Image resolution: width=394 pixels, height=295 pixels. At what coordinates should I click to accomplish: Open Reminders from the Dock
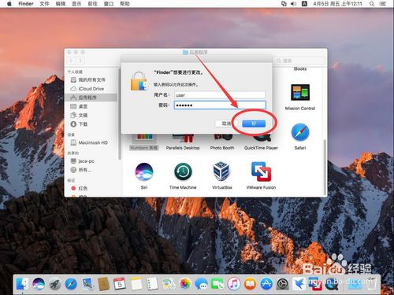tap(152, 284)
